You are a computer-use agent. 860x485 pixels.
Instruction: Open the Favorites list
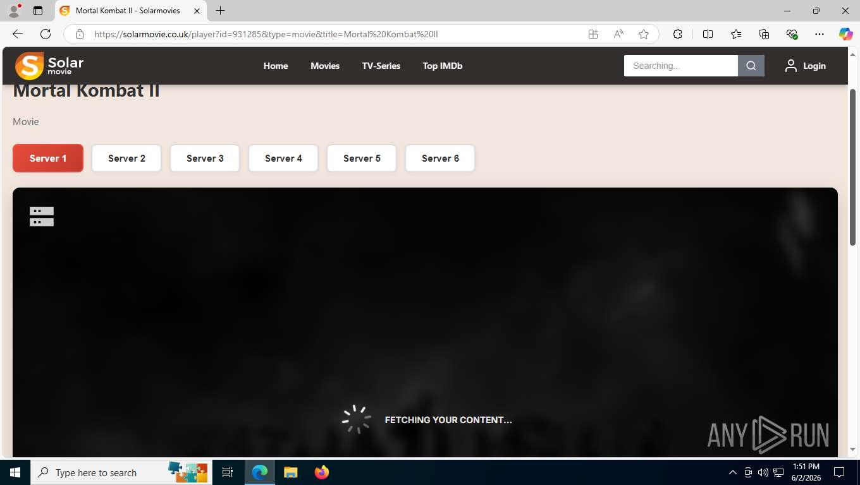(x=736, y=34)
